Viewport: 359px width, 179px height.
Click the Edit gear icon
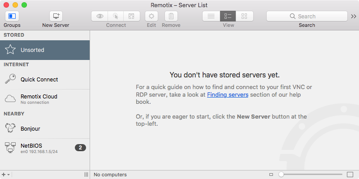click(151, 16)
